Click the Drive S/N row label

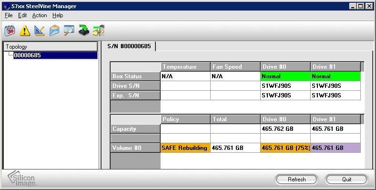point(135,86)
